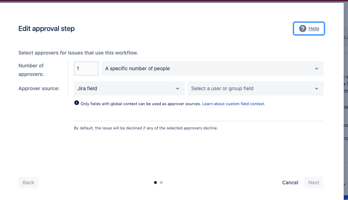
Task: Click the Help question mark icon
Action: coord(302,29)
